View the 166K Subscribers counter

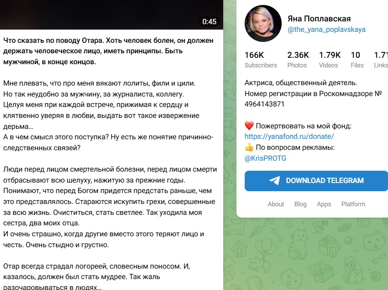261,60
